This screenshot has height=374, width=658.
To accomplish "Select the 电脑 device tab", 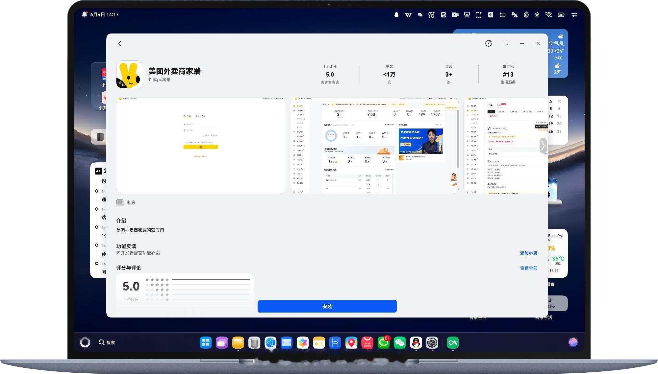I will tap(126, 202).
